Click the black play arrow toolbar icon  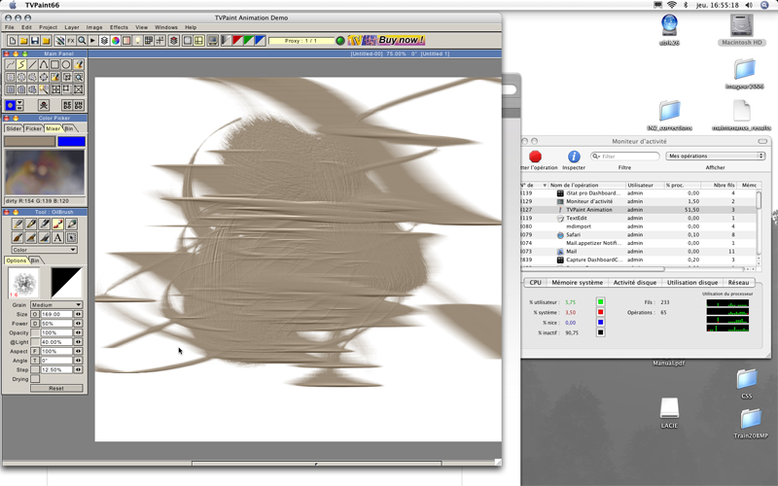(92, 41)
